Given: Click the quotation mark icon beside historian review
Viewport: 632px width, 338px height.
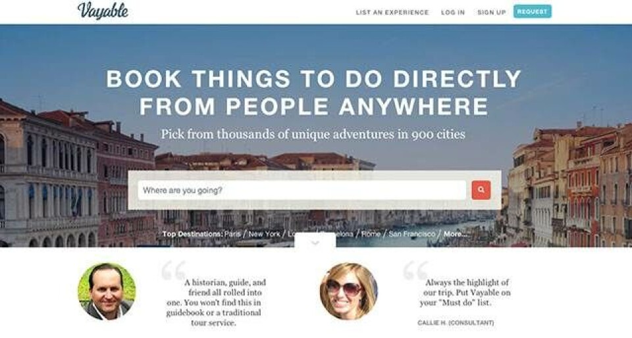Looking at the screenshot, I should [x=174, y=270].
